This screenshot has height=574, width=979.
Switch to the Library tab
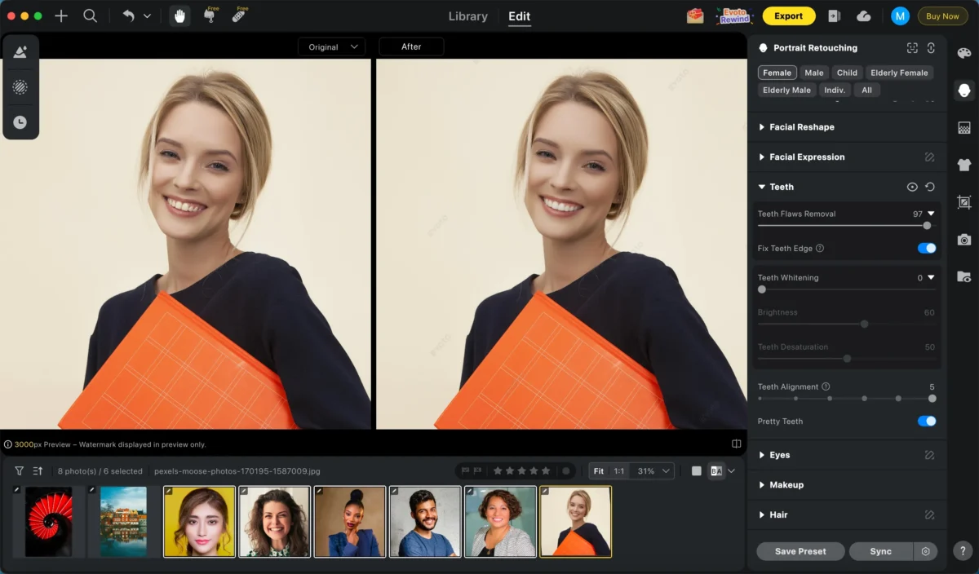(467, 16)
